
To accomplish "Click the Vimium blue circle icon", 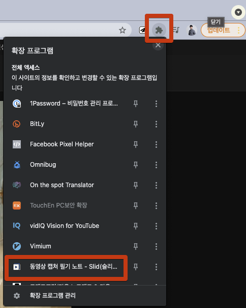I will (x=17, y=246).
